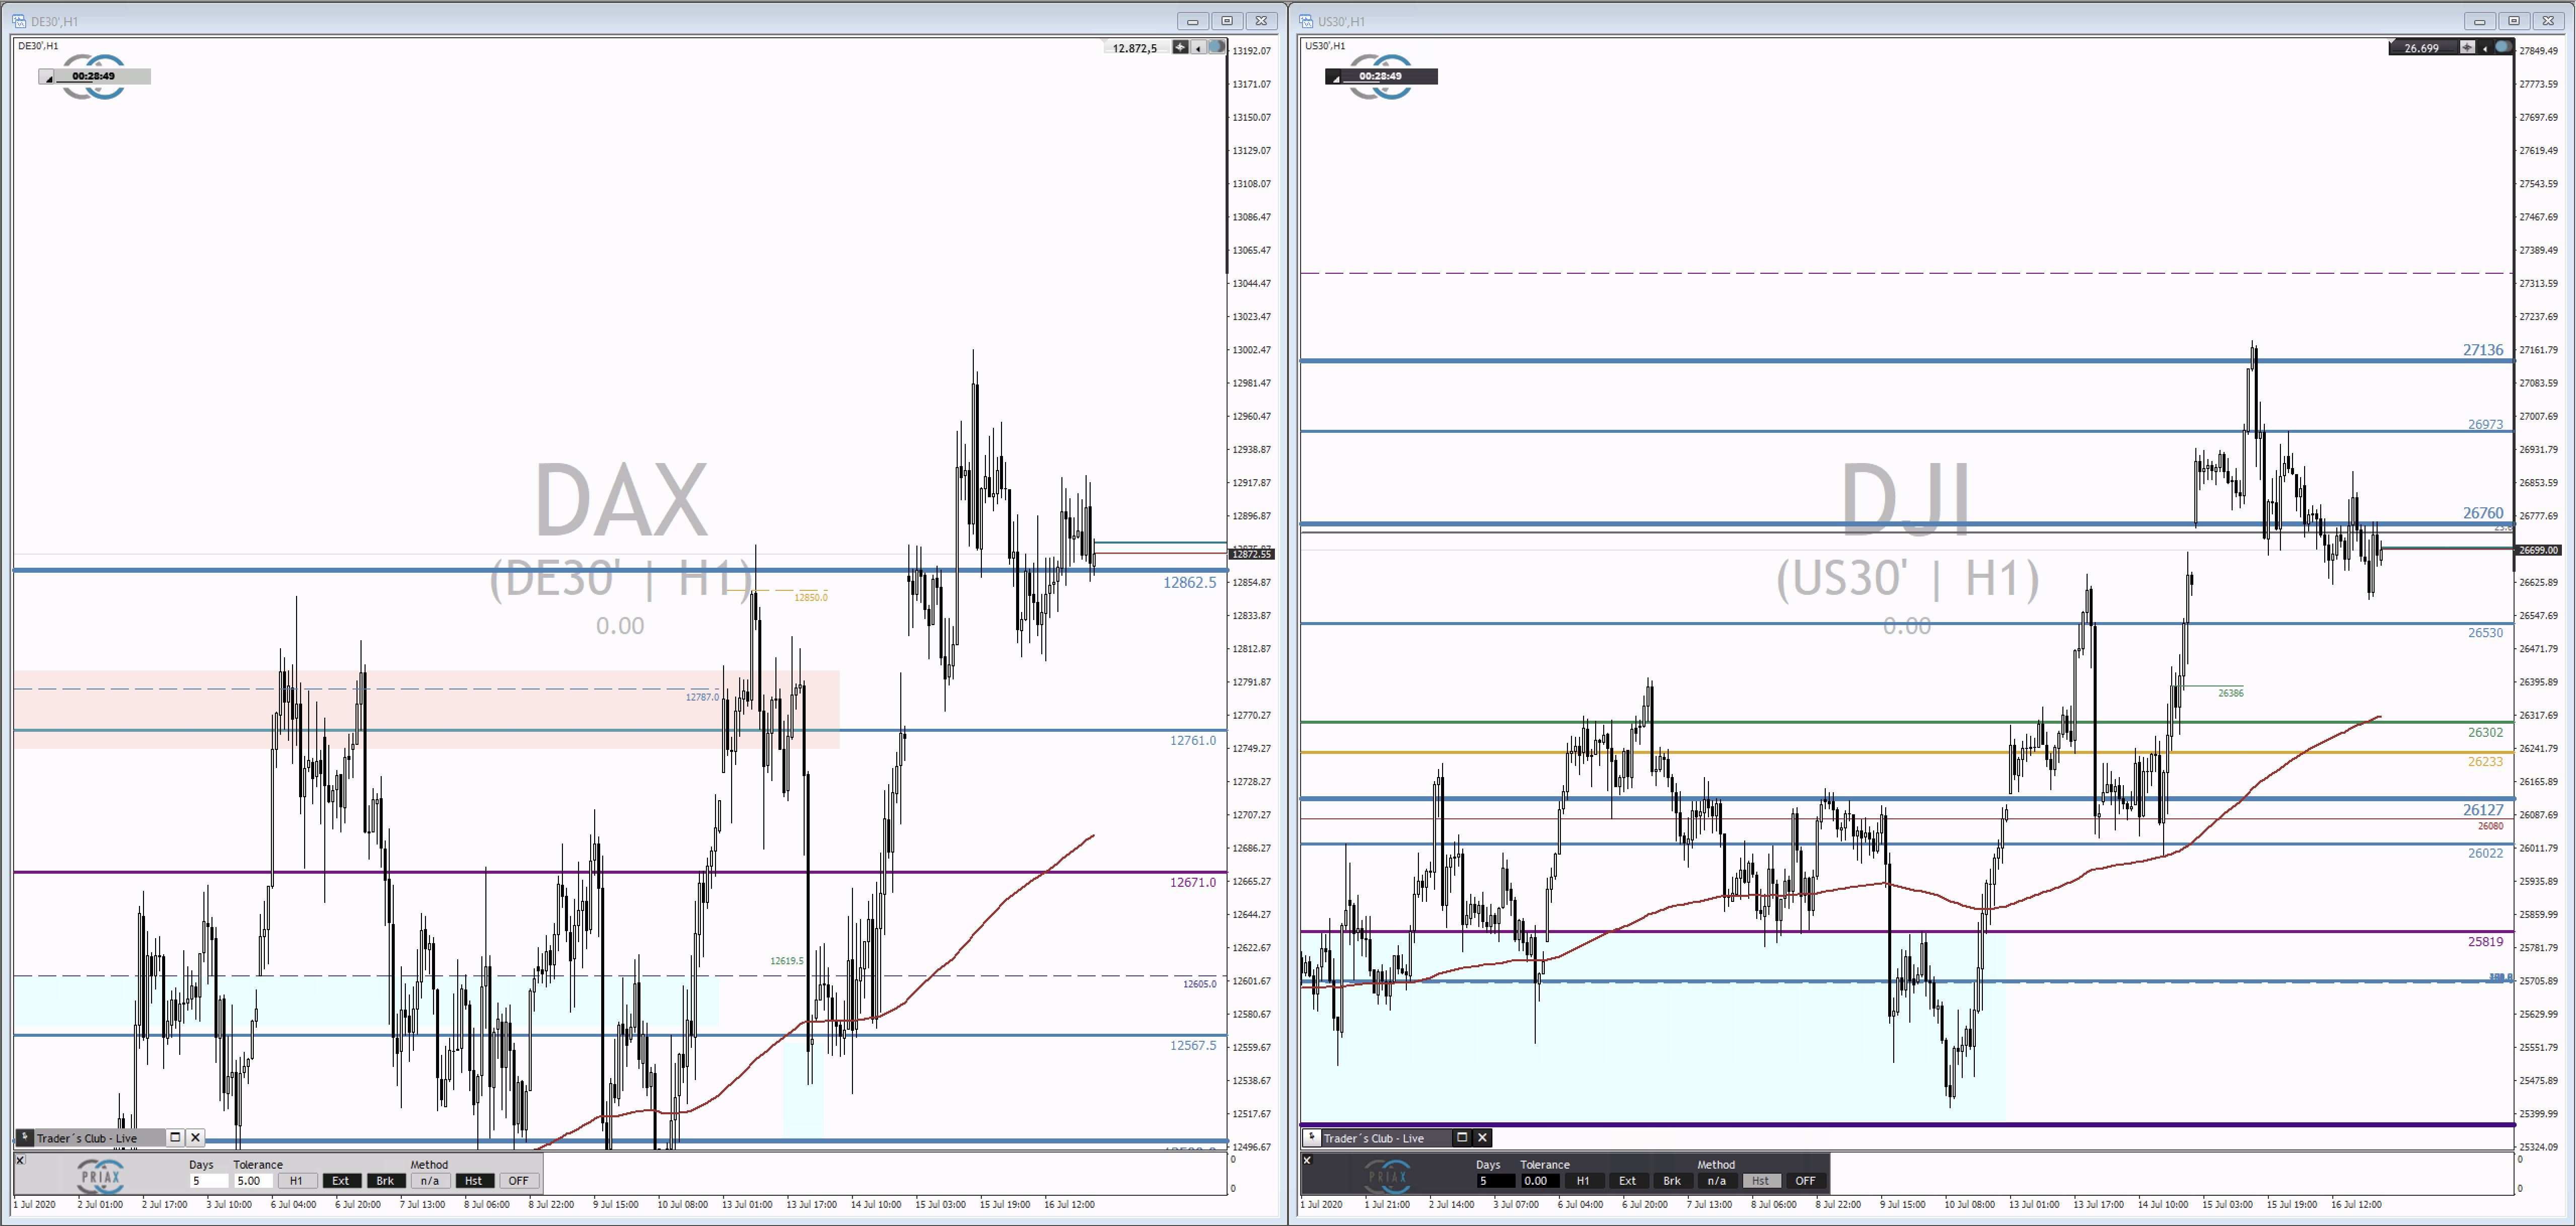Click left-arrow button in DE30 price box
Viewport: 2576px width, 1226px height.
[1199, 47]
